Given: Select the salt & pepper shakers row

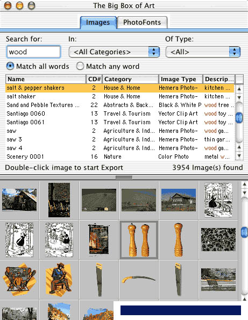Looking at the screenshot, I should (119, 88).
